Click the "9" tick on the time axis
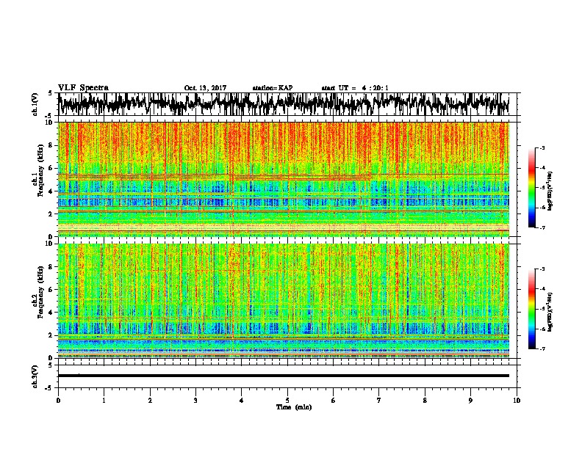This screenshot has width=582, height=449. (470, 401)
